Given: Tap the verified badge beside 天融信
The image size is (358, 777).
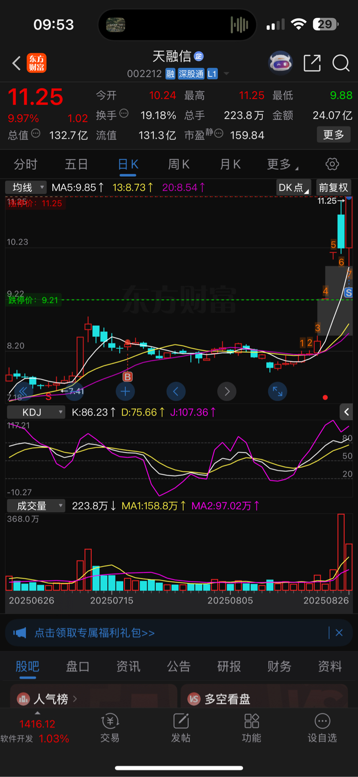Looking at the screenshot, I should pos(199,56).
